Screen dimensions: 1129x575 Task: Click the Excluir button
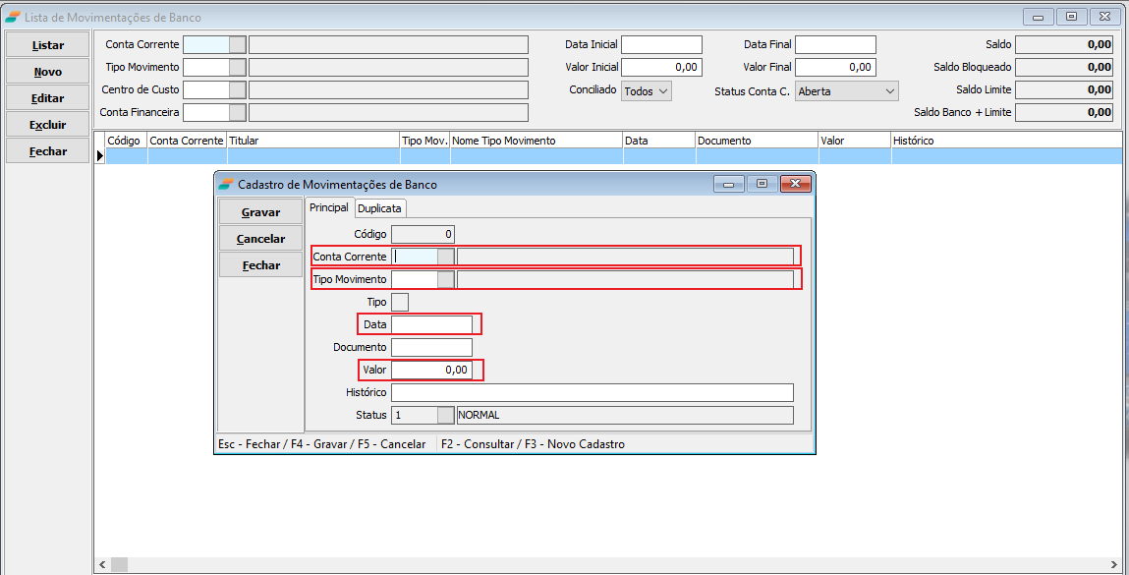pos(48,125)
